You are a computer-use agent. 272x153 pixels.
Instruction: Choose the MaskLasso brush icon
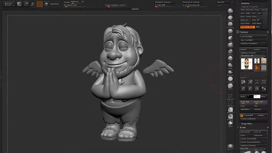[x=230, y=110]
